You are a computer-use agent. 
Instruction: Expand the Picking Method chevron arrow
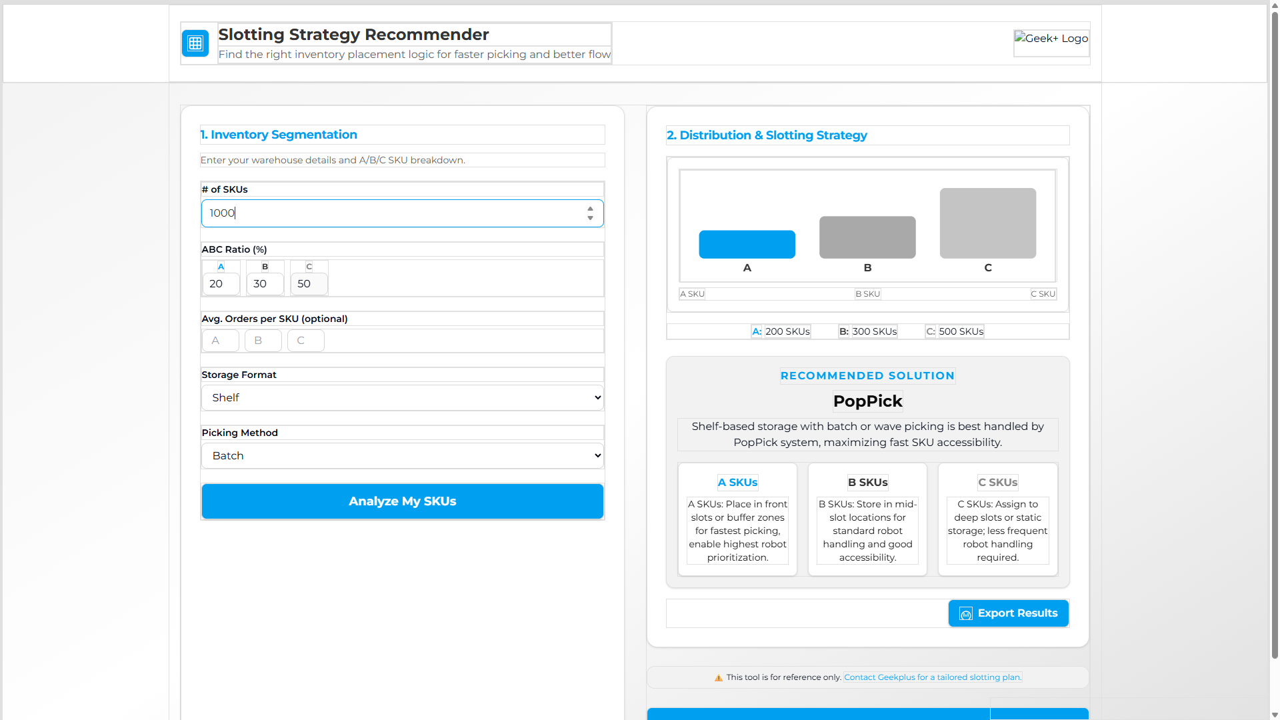tap(597, 455)
